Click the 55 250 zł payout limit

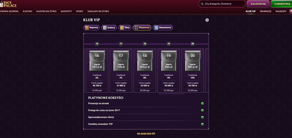[x=145, y=86]
